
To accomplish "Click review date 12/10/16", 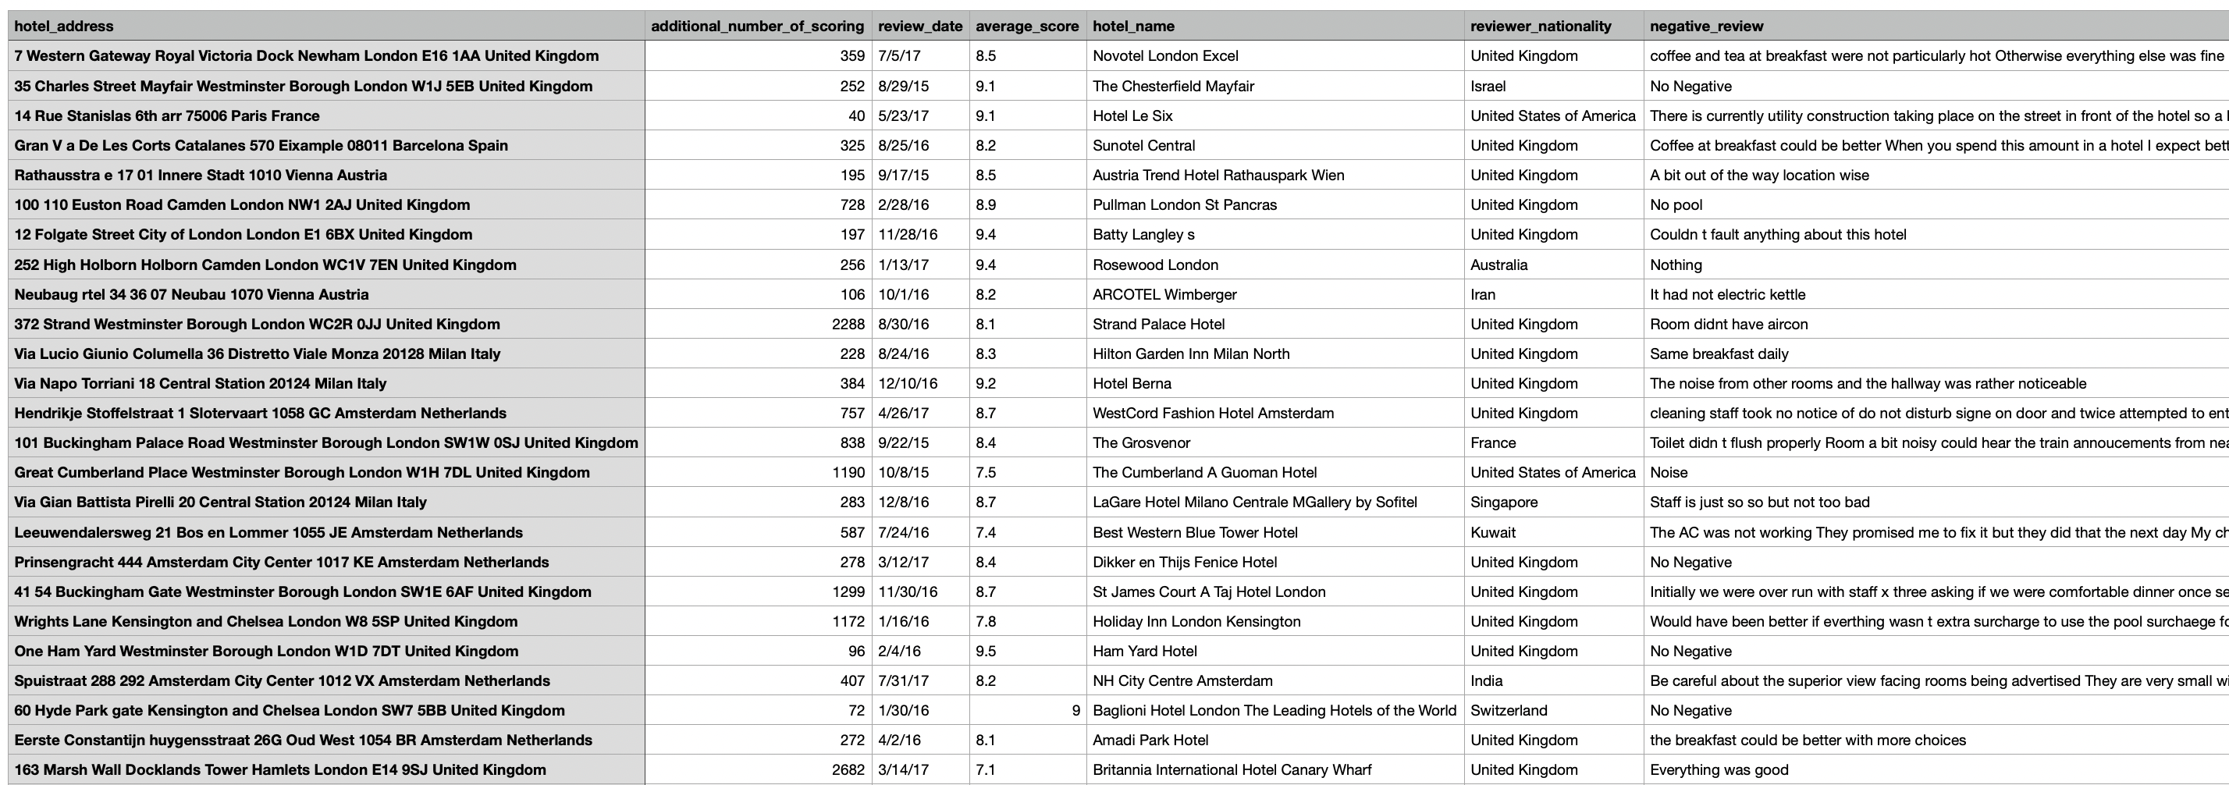I will [921, 383].
